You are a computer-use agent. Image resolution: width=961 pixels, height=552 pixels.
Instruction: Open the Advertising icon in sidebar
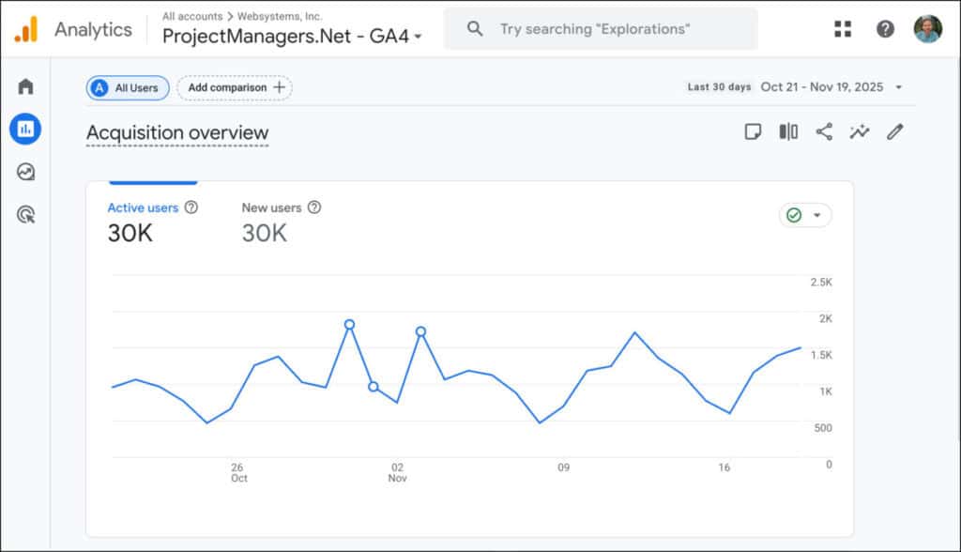tap(25, 215)
